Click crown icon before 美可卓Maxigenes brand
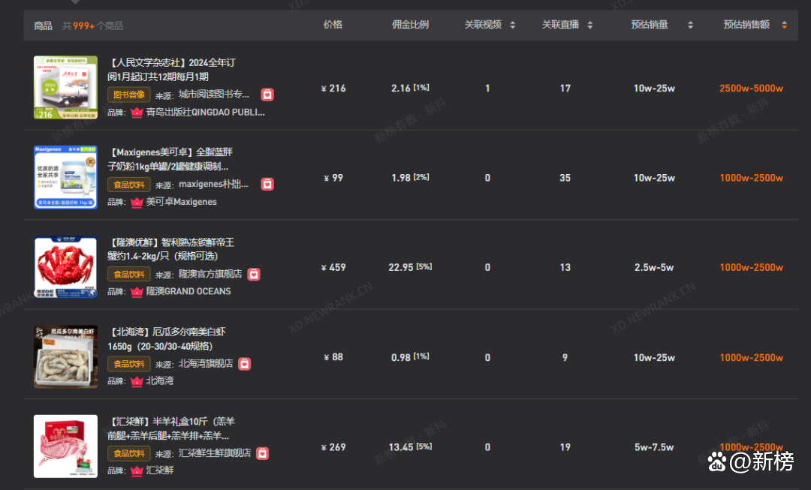The height and width of the screenshot is (490, 811). pos(137,202)
